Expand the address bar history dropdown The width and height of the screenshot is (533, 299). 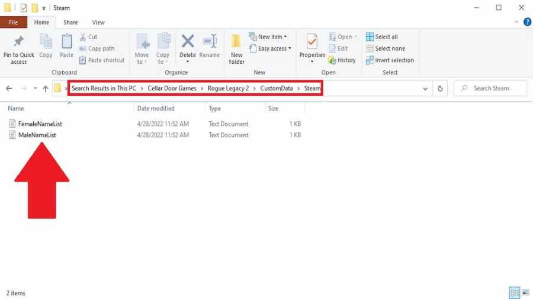click(x=425, y=89)
